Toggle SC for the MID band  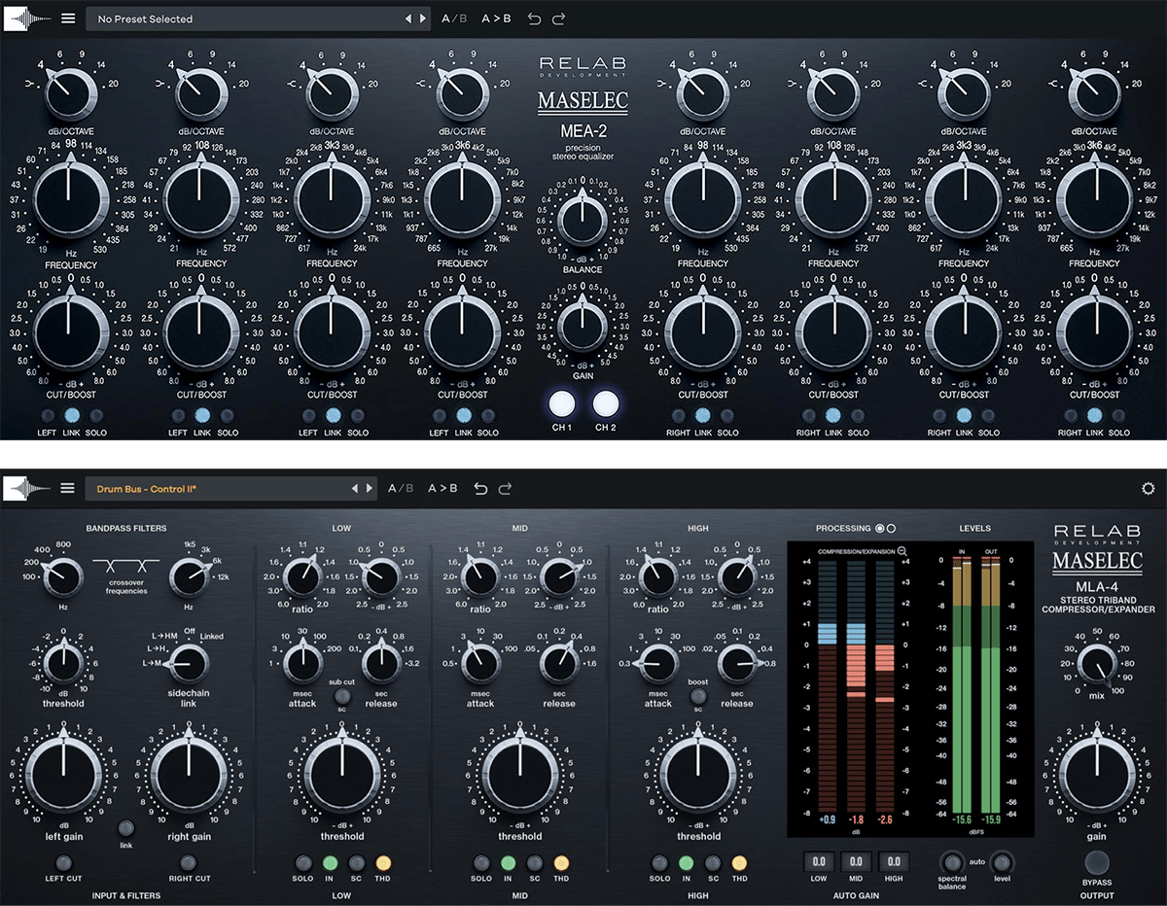coord(534,862)
